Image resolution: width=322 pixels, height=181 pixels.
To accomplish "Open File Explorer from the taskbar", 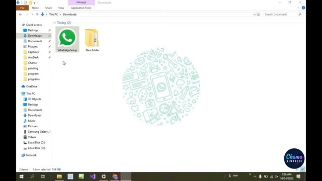I will 59,176.
